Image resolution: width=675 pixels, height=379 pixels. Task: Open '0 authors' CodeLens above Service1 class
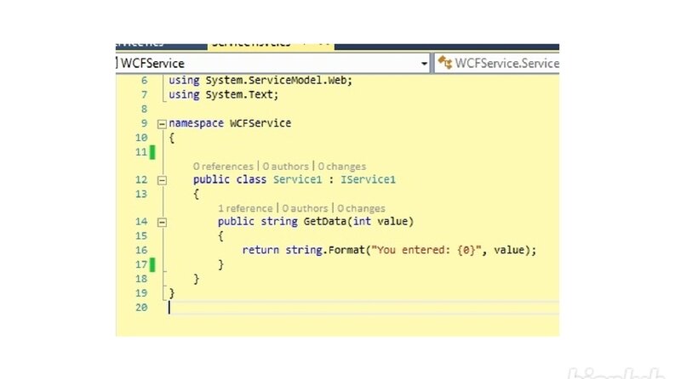click(285, 167)
